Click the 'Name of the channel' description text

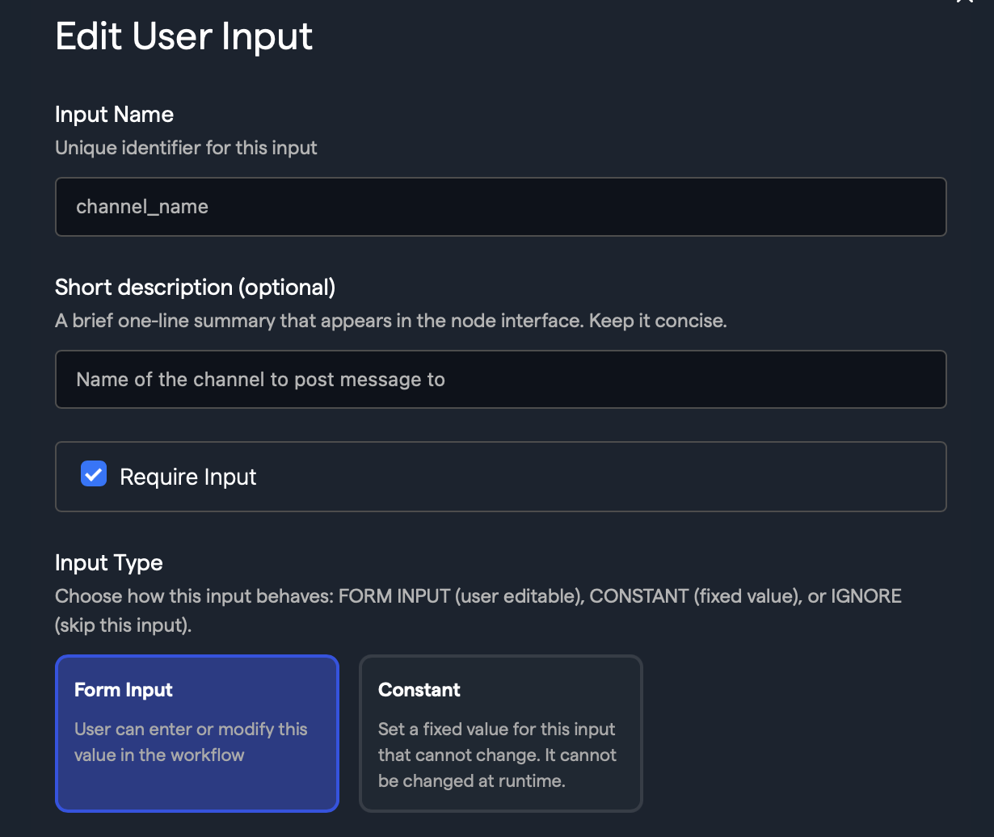tap(260, 380)
